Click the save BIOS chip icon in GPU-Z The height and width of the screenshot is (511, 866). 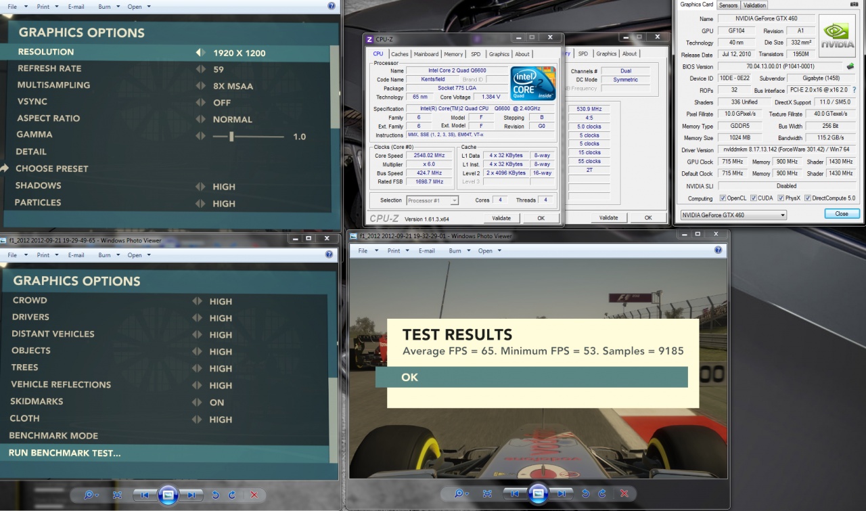tap(849, 66)
